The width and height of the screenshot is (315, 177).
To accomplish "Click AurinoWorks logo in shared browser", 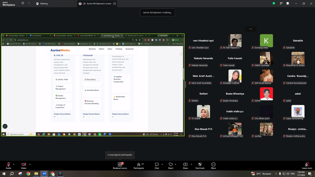I will [x=60, y=50].
